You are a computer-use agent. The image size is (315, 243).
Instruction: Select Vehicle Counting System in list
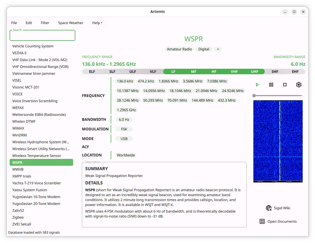(41, 46)
